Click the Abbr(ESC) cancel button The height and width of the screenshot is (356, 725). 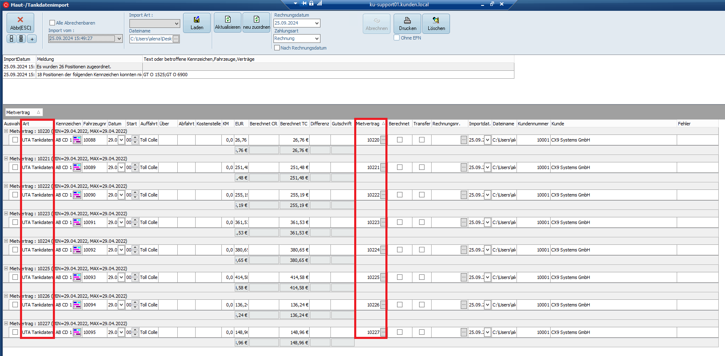coord(20,23)
